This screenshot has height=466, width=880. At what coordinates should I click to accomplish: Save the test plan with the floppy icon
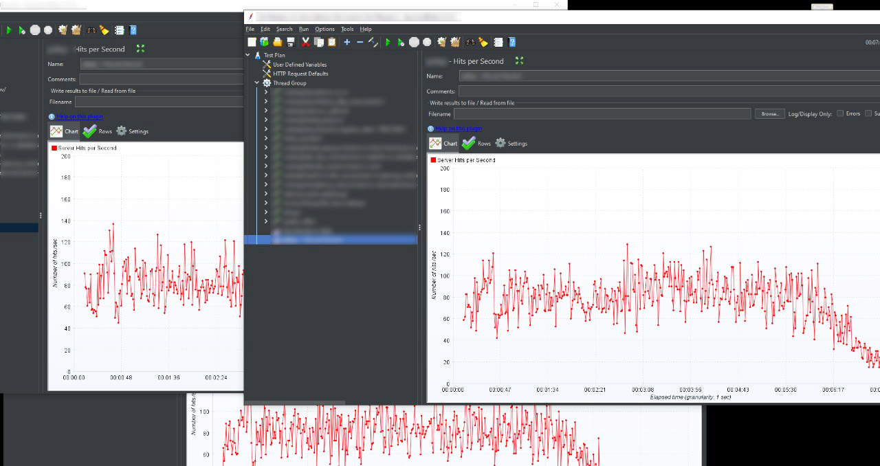(291, 42)
